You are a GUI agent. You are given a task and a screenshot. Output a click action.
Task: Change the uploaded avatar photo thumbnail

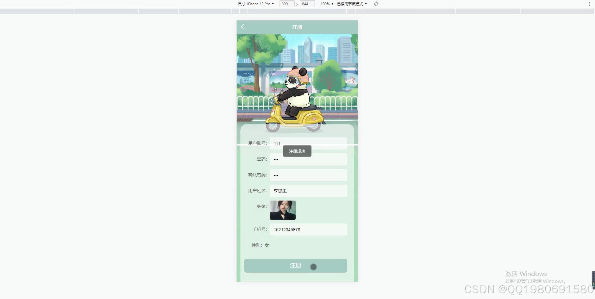click(283, 210)
